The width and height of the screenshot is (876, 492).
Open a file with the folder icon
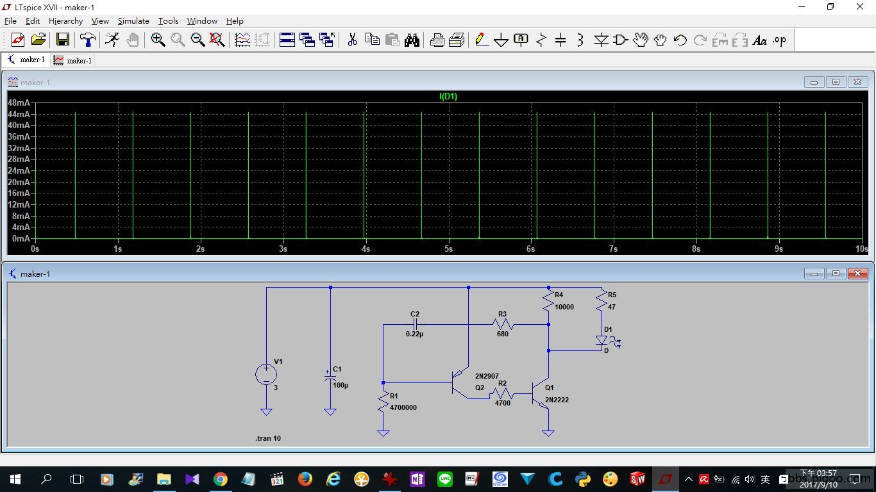(x=38, y=40)
